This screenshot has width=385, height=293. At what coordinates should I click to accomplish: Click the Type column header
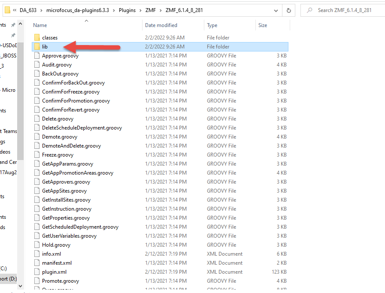(212, 25)
